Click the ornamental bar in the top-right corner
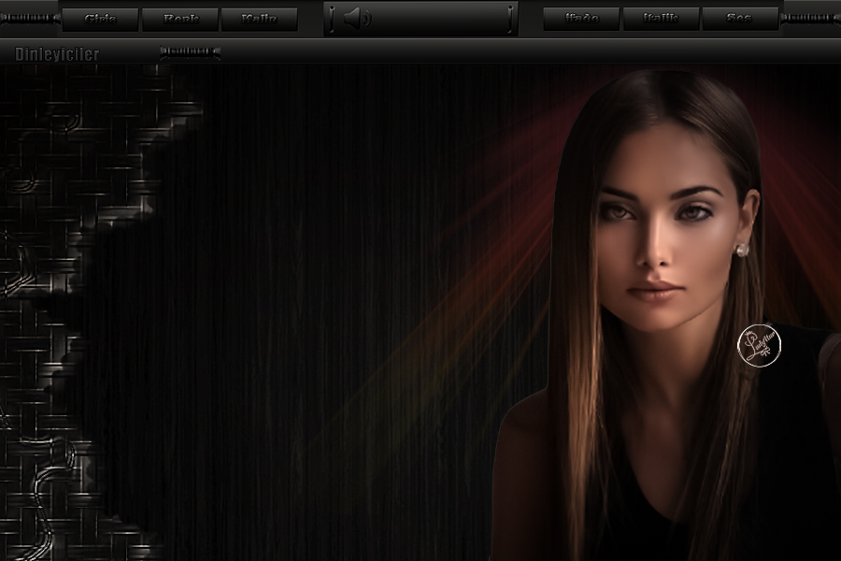The width and height of the screenshot is (841, 561). coord(810,18)
